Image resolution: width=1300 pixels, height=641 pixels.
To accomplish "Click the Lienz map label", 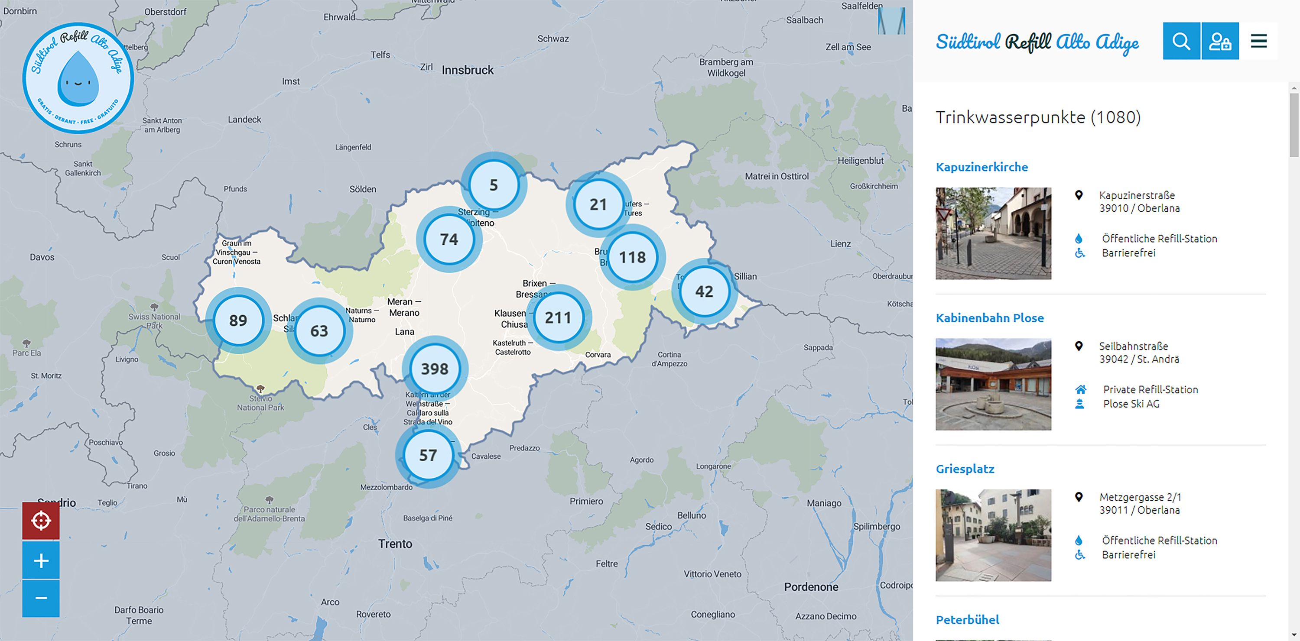I will coord(840,243).
